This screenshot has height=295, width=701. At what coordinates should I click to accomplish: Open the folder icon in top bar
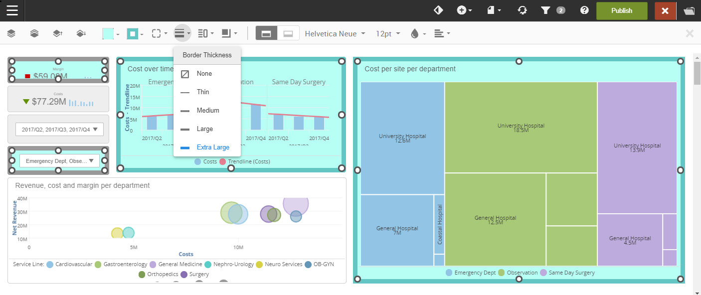click(x=689, y=10)
